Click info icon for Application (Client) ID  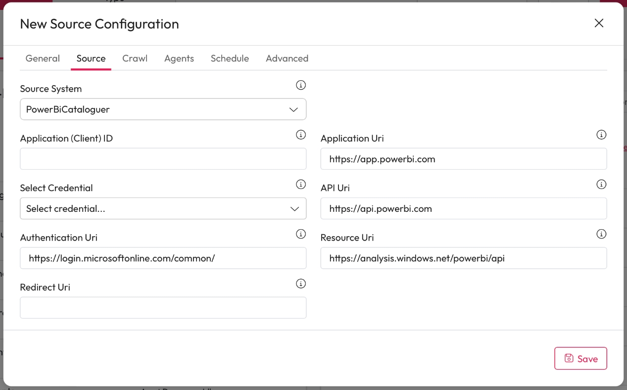point(300,135)
